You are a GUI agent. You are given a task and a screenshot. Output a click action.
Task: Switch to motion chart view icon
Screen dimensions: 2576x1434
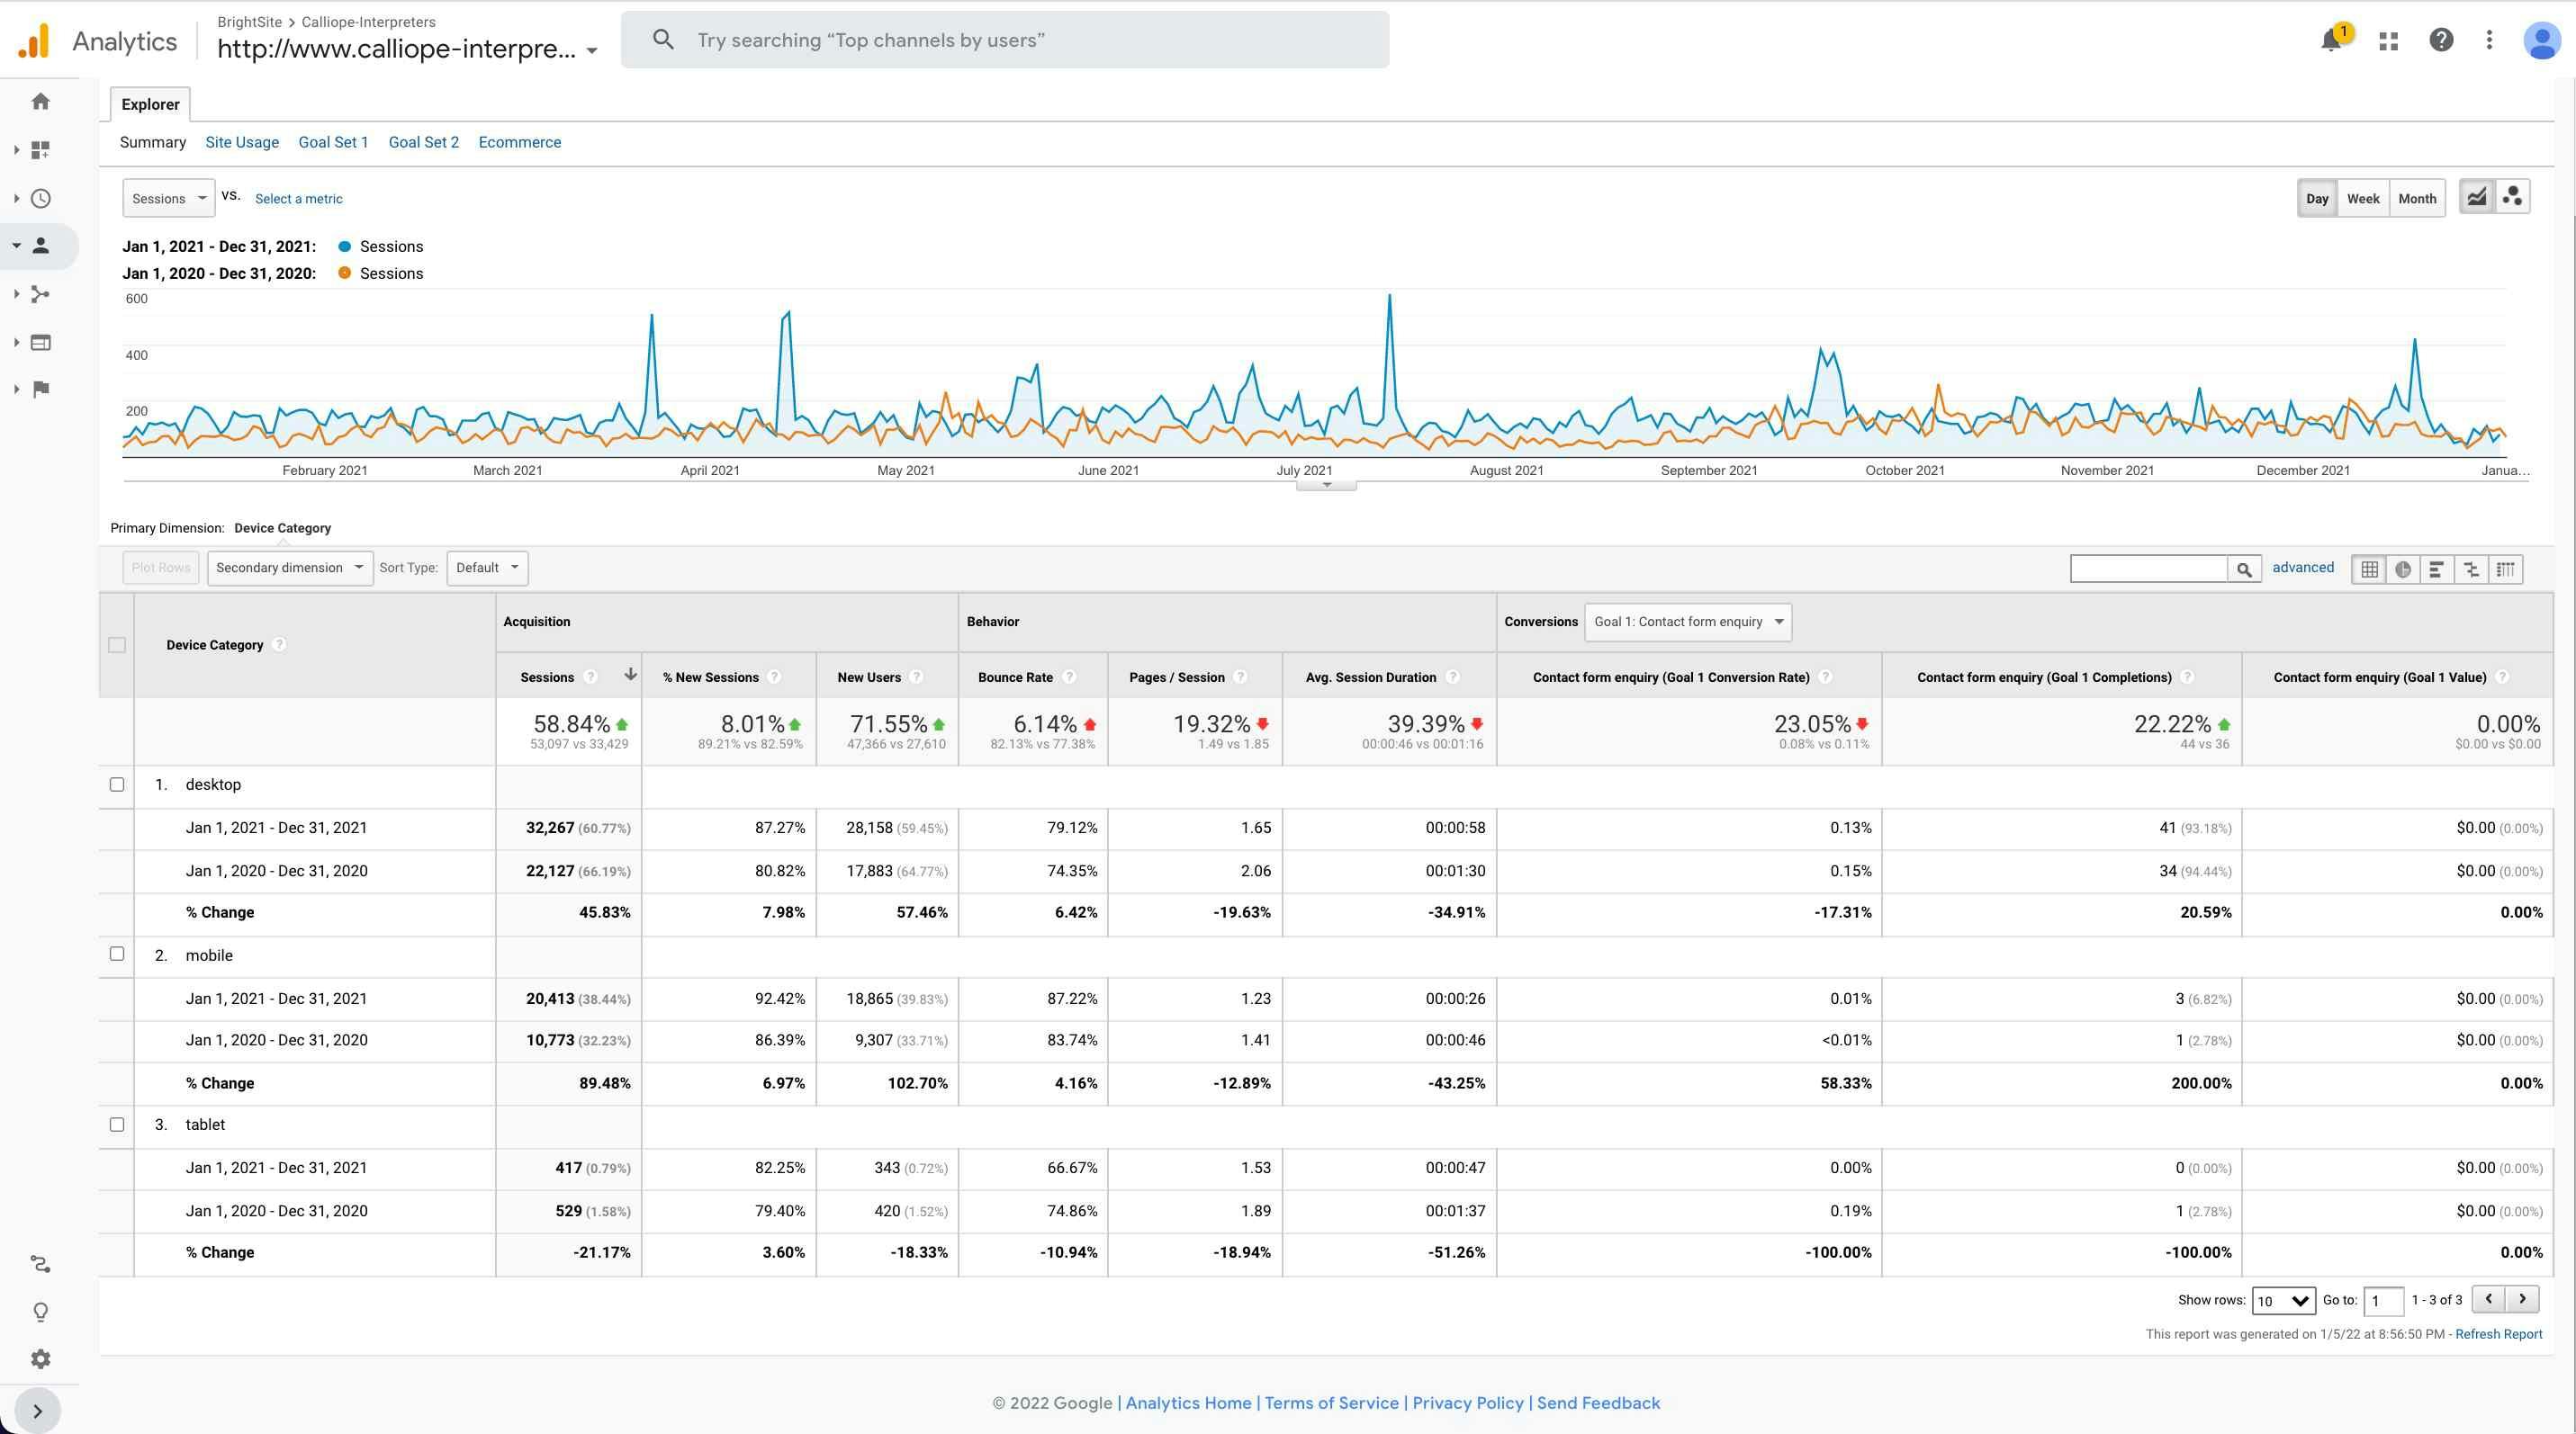2512,197
